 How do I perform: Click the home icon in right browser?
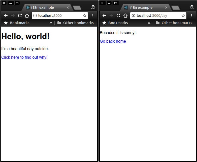point(125,16)
